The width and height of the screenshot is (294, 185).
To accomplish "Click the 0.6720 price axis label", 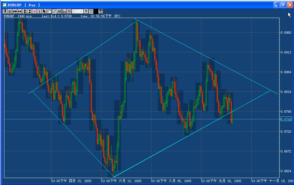I will [286, 132].
